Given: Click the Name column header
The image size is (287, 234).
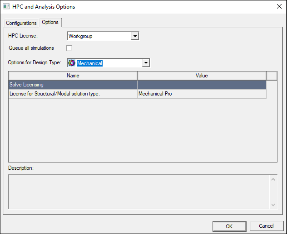Looking at the screenshot, I should [x=73, y=76].
